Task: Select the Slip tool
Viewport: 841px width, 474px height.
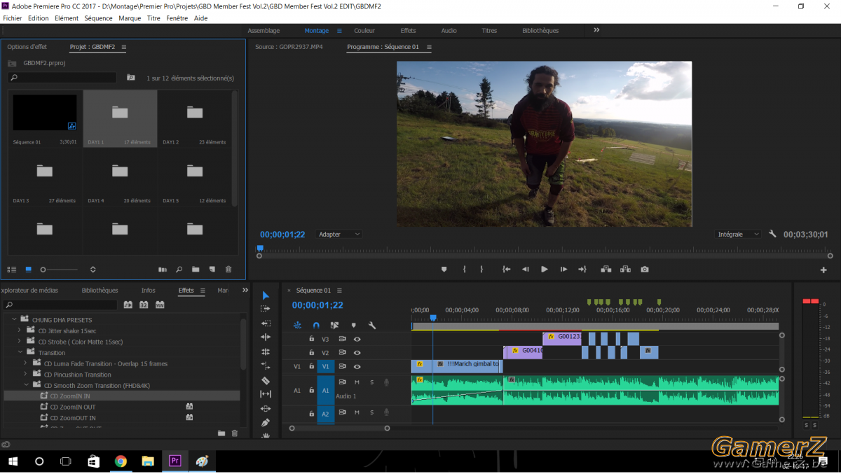Action: point(265,394)
